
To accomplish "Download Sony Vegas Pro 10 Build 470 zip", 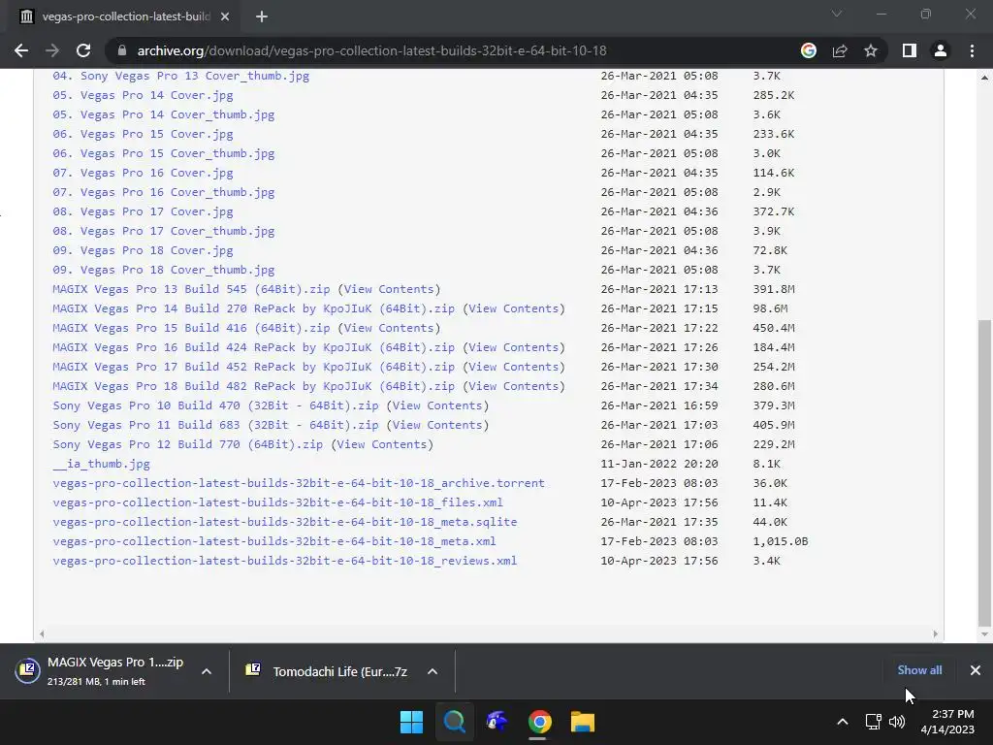I will [x=215, y=405].
